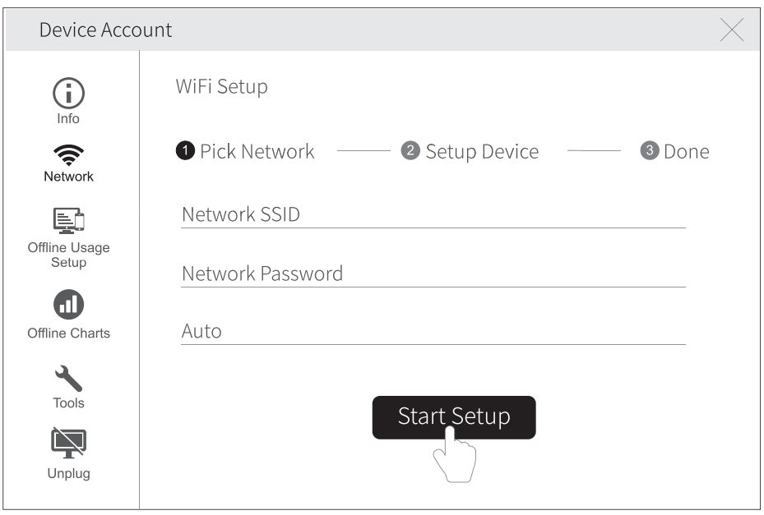Go to step 2 Setup Device
Screen dimensions: 764x515
pos(470,152)
